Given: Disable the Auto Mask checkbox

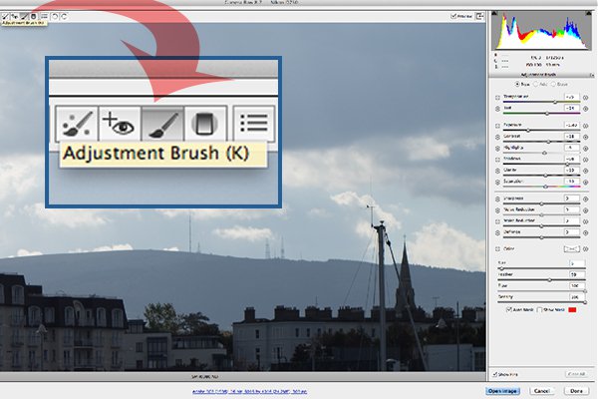Looking at the screenshot, I should pos(508,309).
